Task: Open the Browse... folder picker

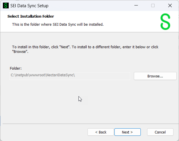Action: point(155,76)
